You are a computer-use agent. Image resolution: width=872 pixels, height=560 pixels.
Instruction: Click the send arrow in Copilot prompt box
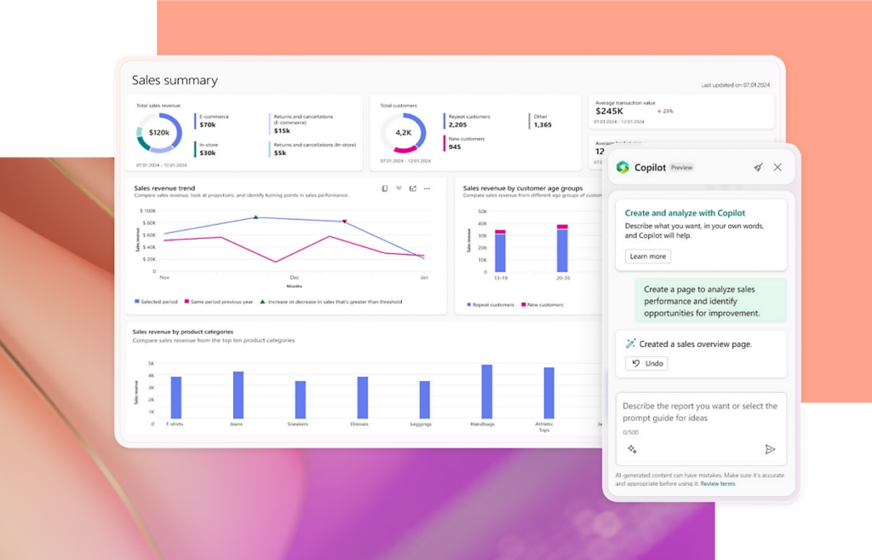coord(770,449)
